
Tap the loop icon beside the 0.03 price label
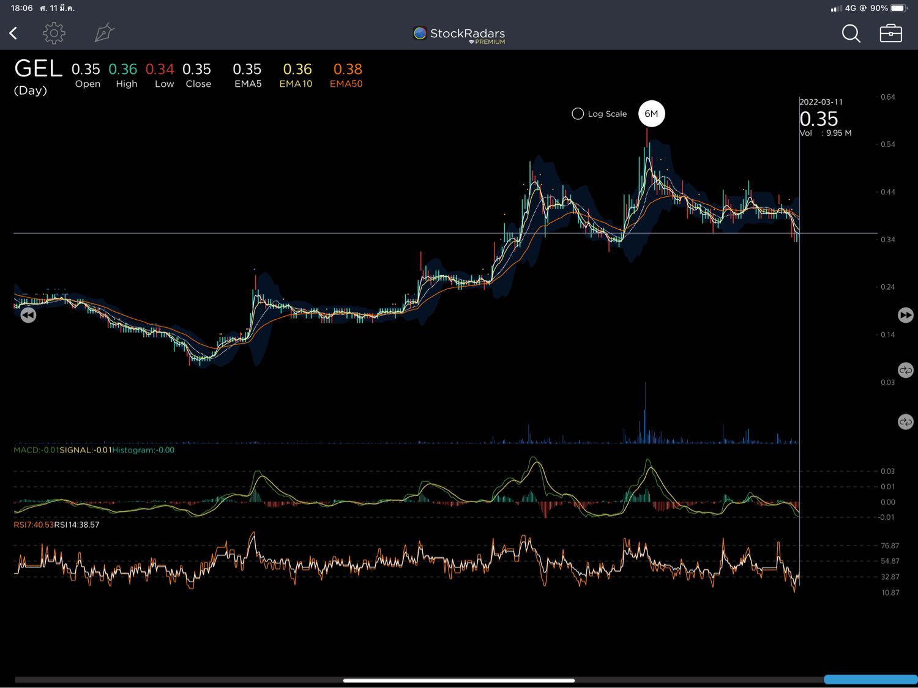click(x=906, y=370)
